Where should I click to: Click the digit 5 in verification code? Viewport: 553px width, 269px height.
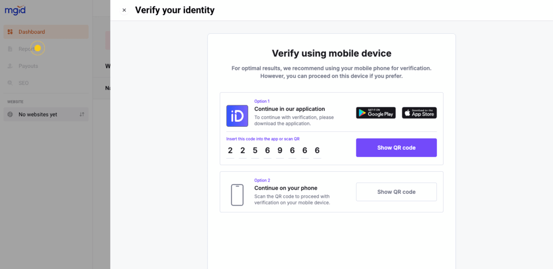point(255,150)
